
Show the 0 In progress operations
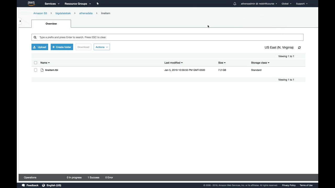point(74,178)
